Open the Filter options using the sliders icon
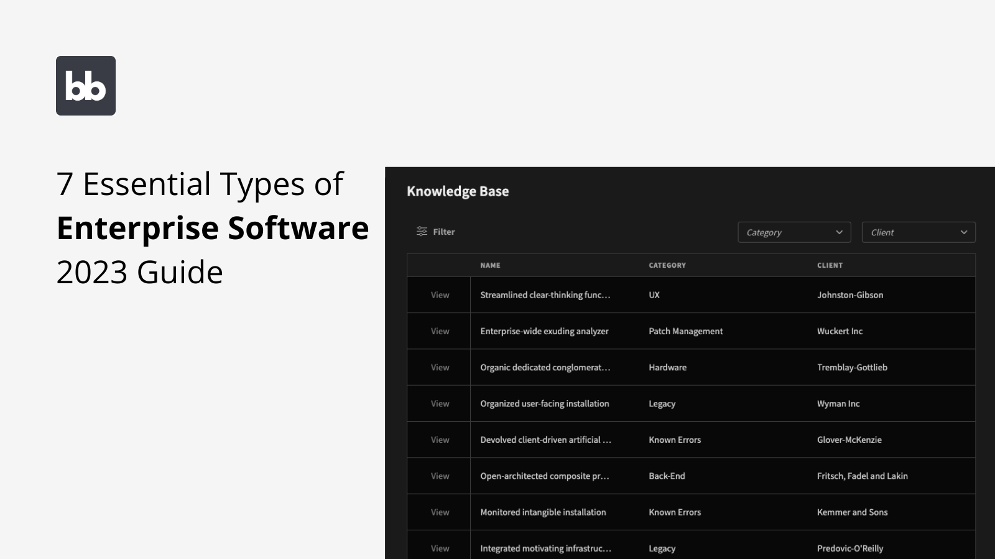This screenshot has width=995, height=559. [435, 232]
